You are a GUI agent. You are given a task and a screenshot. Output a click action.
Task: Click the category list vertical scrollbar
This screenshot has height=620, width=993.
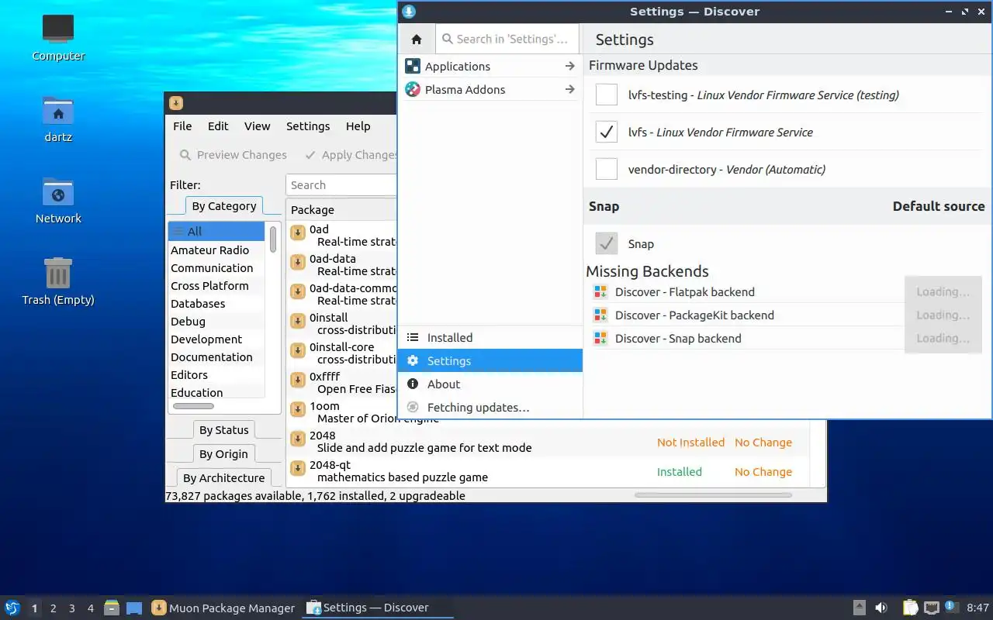click(273, 239)
